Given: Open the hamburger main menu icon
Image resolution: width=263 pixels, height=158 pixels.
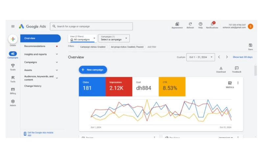Looking at the screenshot, I should (x=13, y=26).
